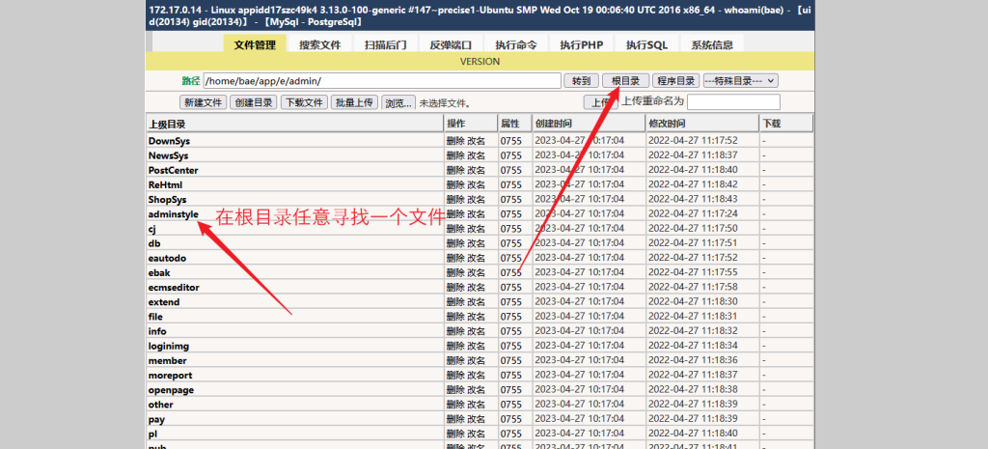Click the 根目录 button
Image resolution: width=988 pixels, height=449 pixels.
pyautogui.click(x=624, y=81)
